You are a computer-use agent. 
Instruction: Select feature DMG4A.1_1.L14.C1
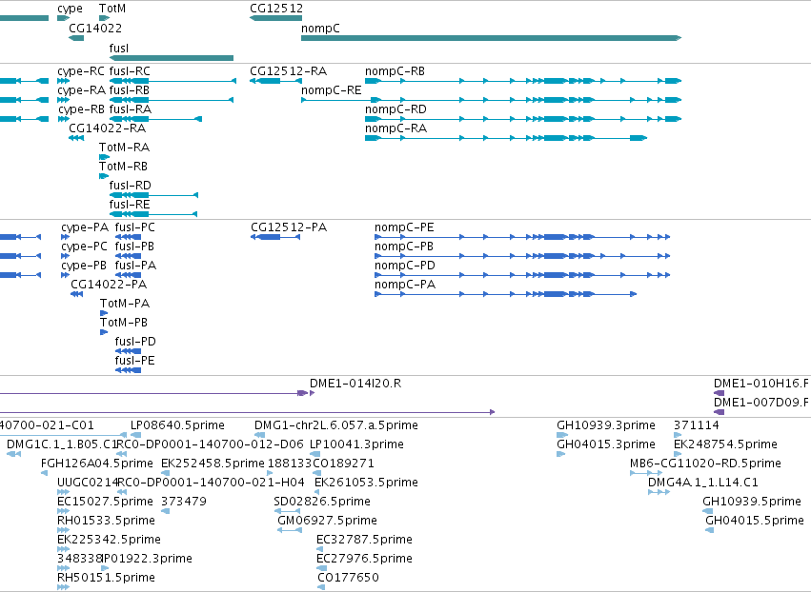click(659, 492)
